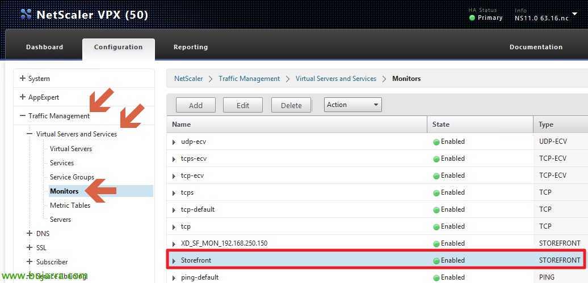The height and width of the screenshot is (283, 588).
Task: Click the green Enabled icon for Storefront
Action: (436, 260)
